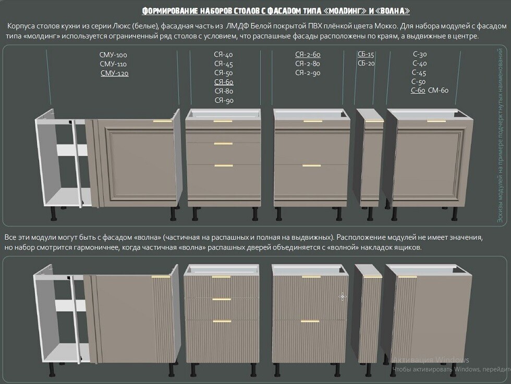Select the underlined С-60 label
The image size is (511, 384).
click(418, 91)
